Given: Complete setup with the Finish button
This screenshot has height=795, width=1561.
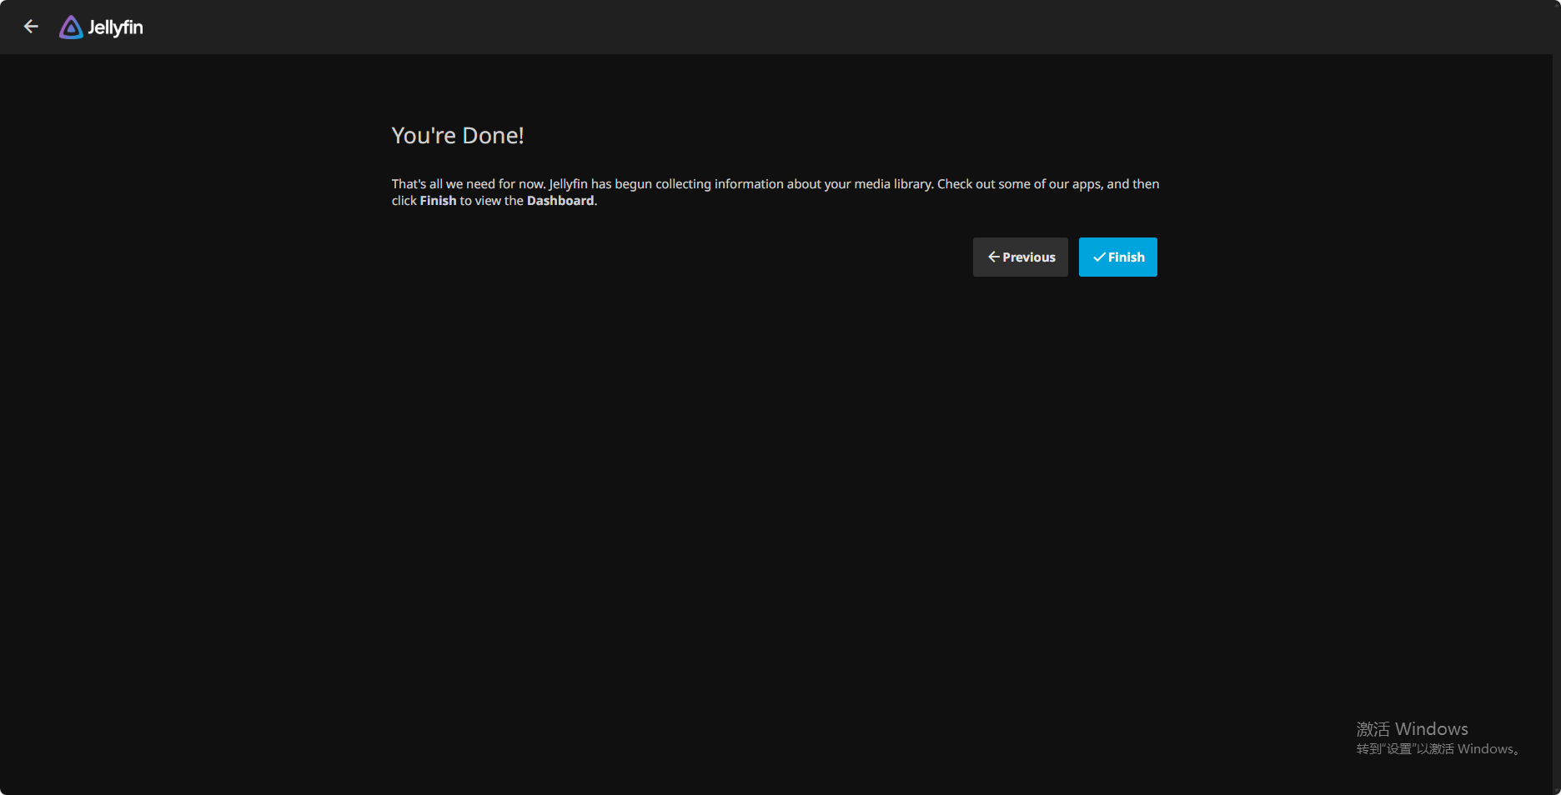Looking at the screenshot, I should (1118, 257).
